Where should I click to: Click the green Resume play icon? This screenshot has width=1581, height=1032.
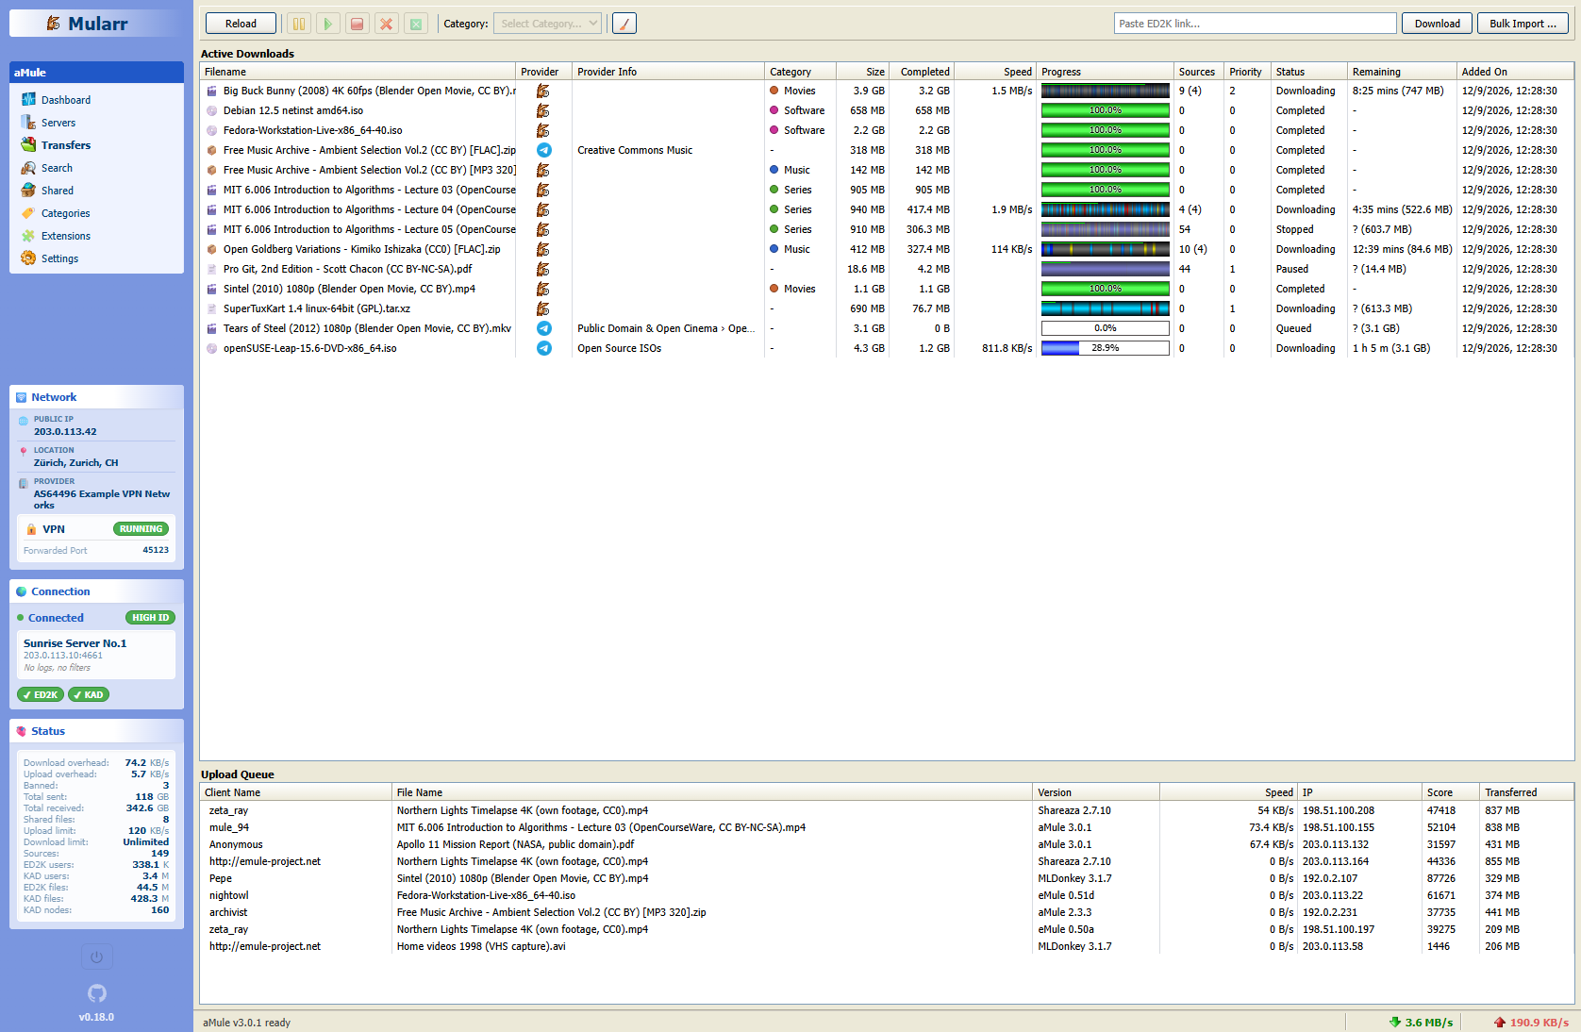pyautogui.click(x=327, y=24)
